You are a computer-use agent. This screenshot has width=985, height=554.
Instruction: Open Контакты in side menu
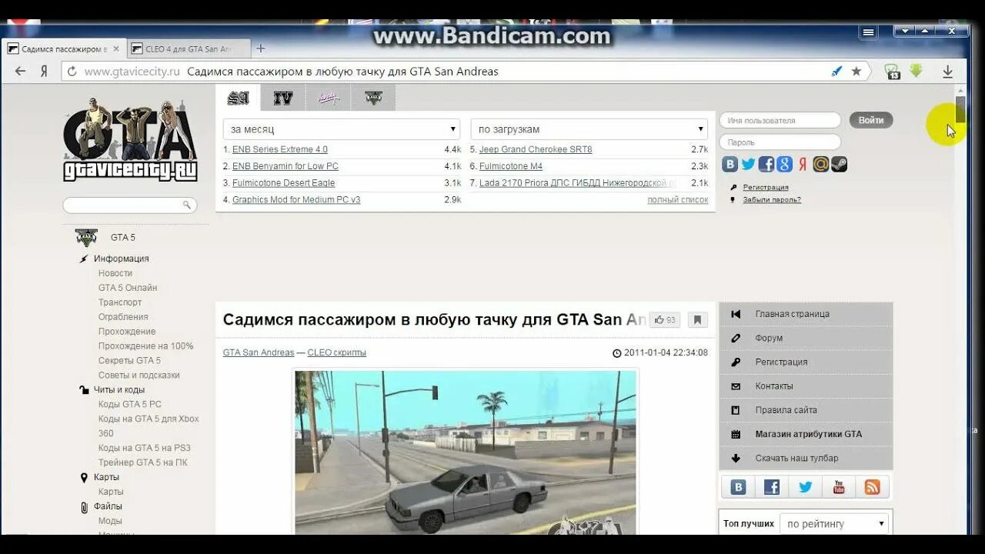tap(806, 386)
